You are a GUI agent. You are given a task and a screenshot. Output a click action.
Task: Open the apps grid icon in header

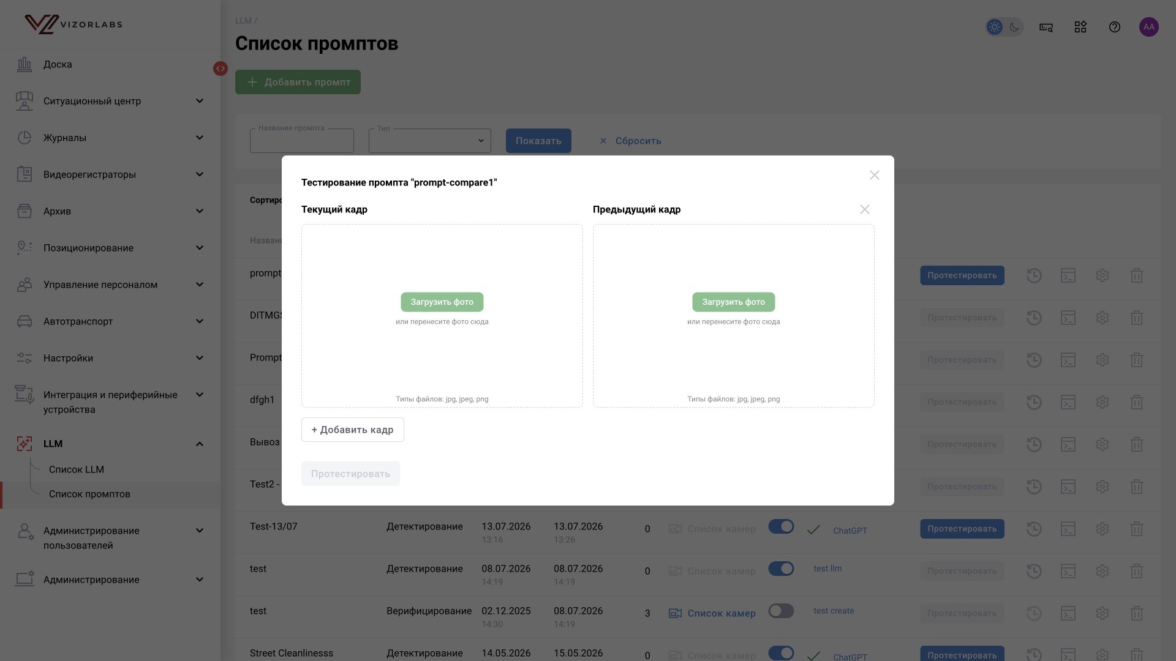pyautogui.click(x=1080, y=27)
